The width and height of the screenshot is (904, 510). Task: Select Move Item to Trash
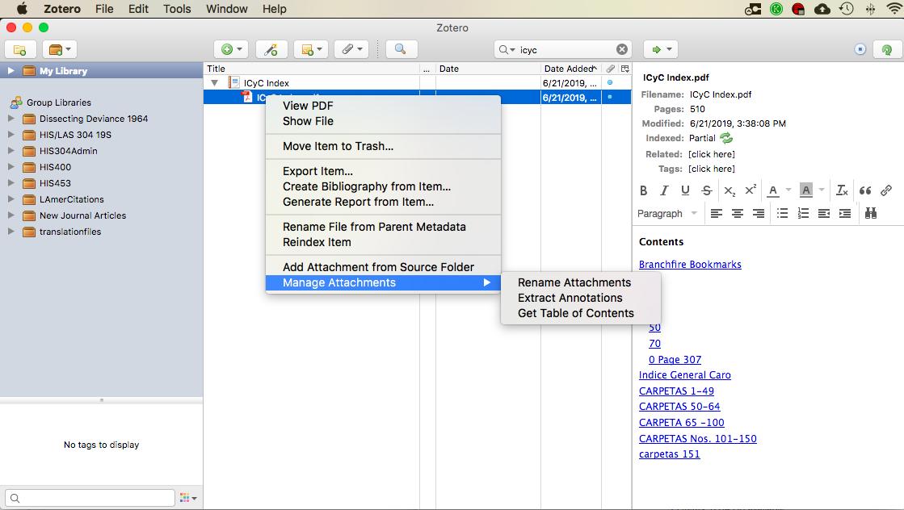(338, 146)
